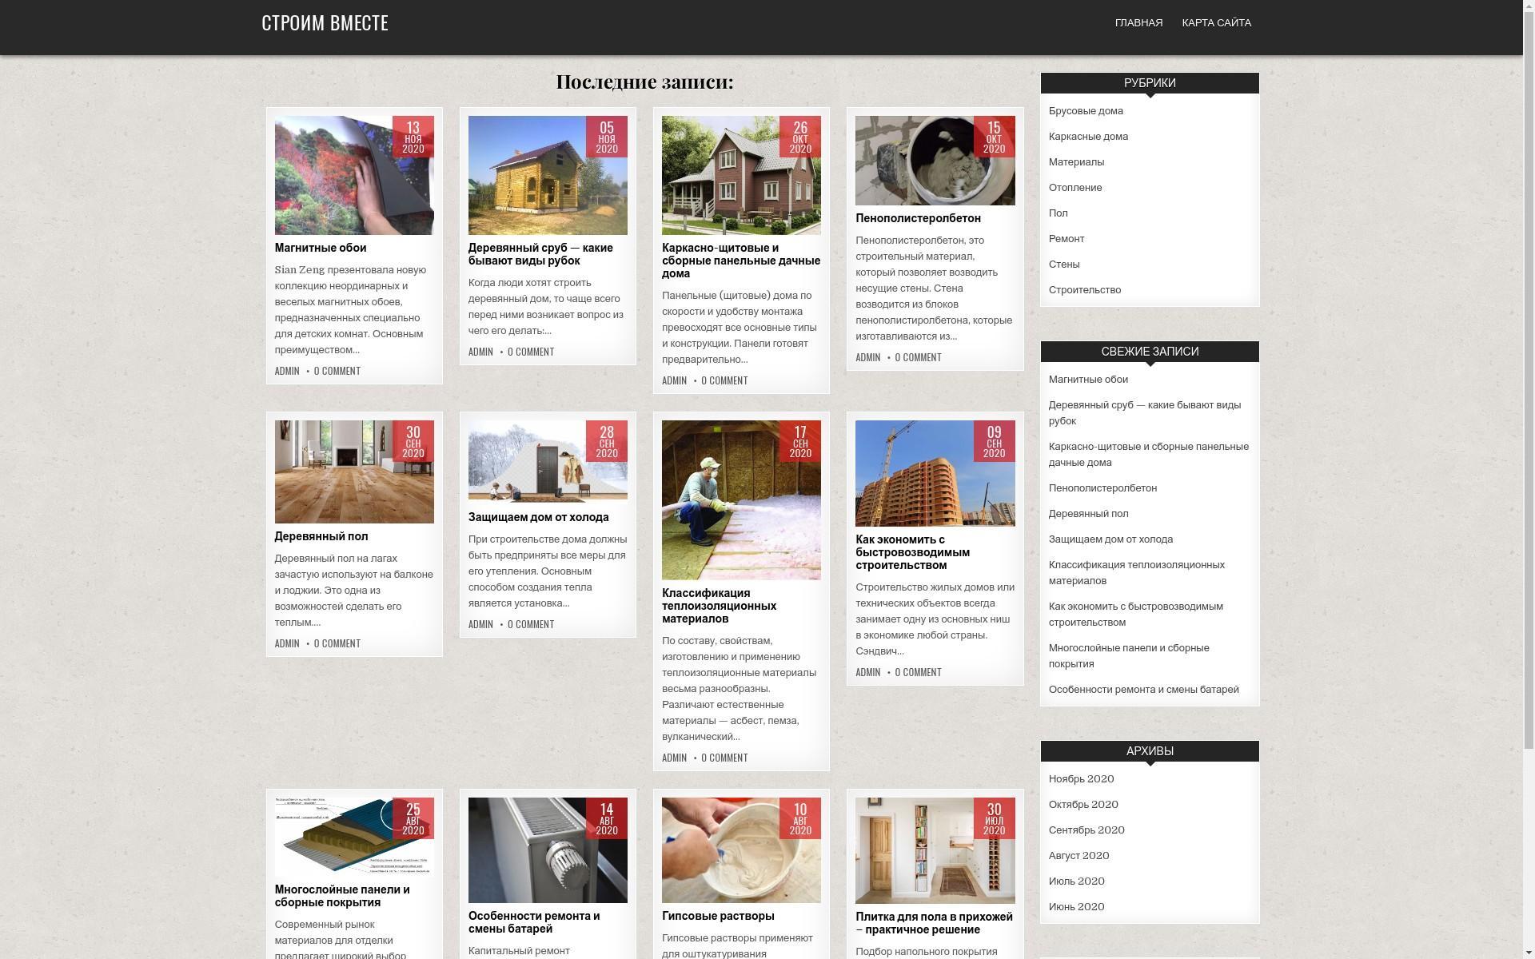Click the wooden floor room thumbnail

coord(354,472)
